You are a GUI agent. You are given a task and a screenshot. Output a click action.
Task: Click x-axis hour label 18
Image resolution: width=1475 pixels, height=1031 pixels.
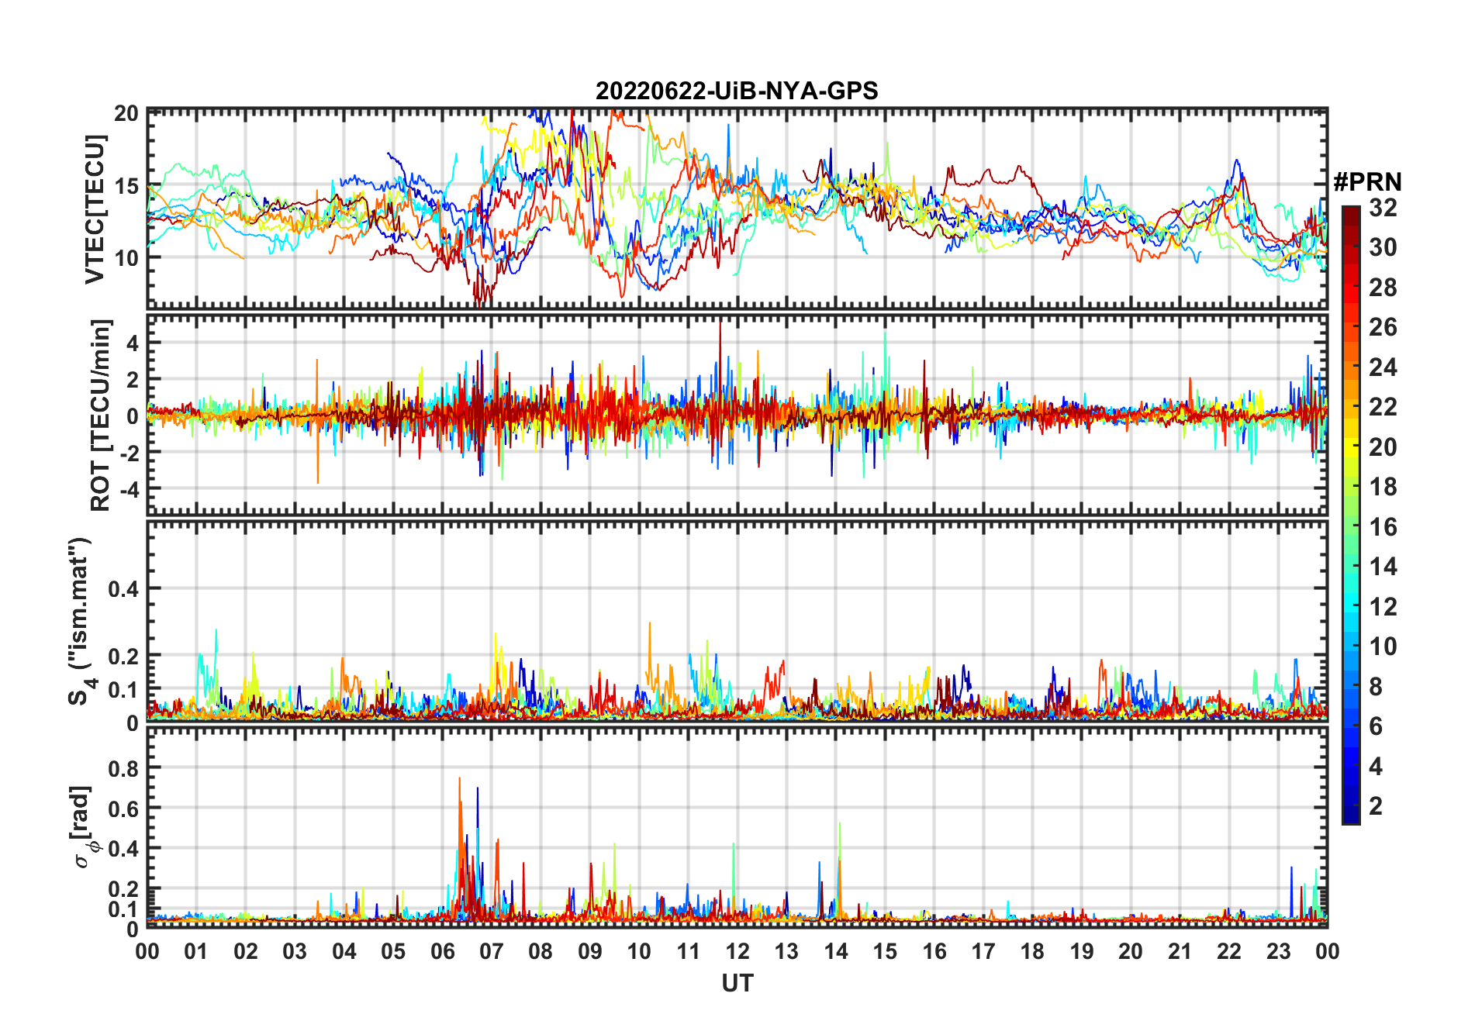click(1032, 951)
